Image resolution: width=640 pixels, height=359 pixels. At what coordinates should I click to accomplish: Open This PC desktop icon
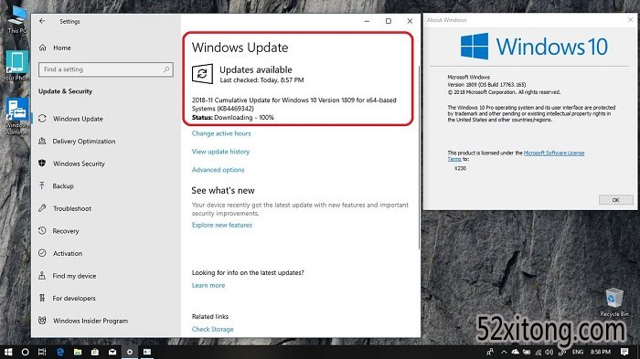tap(16, 19)
